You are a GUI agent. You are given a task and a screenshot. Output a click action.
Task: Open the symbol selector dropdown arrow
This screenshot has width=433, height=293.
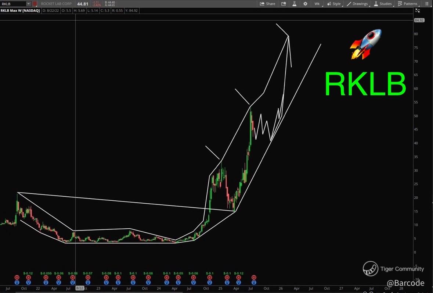tap(29, 4)
